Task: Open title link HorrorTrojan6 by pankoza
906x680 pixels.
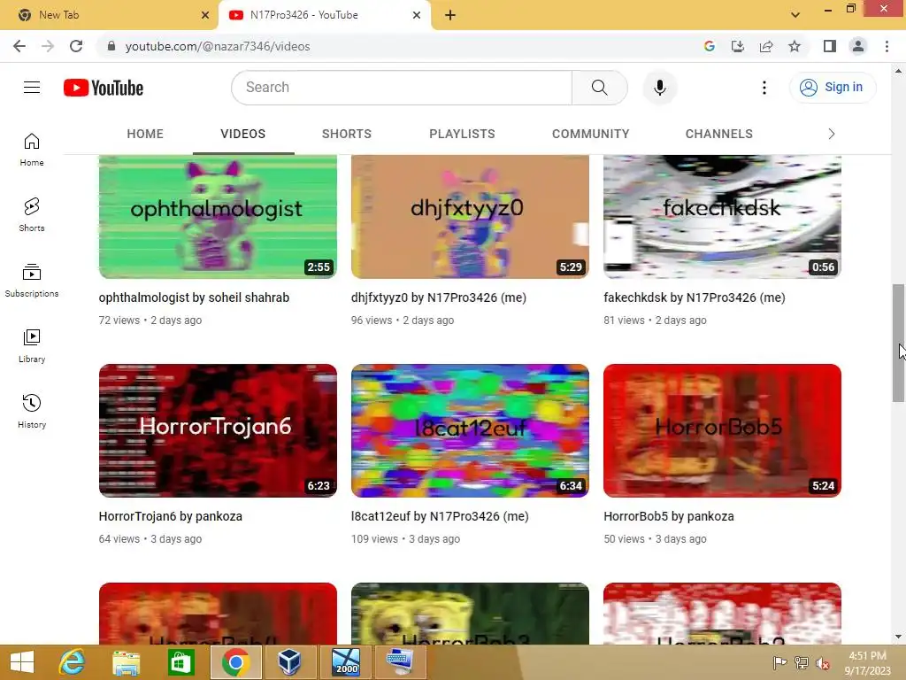Action: [171, 516]
